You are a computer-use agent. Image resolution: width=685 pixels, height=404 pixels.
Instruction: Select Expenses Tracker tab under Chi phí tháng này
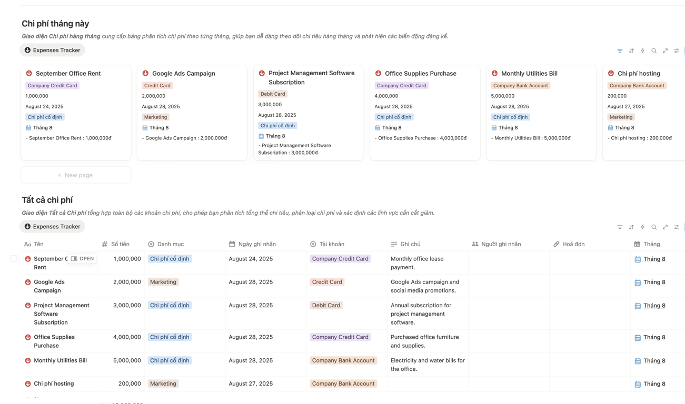pos(53,50)
